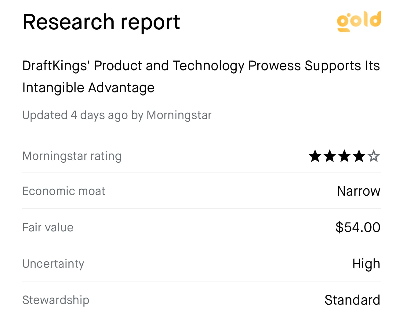This screenshot has width=403, height=315.
Task: Select the Research report section title
Action: tap(101, 22)
